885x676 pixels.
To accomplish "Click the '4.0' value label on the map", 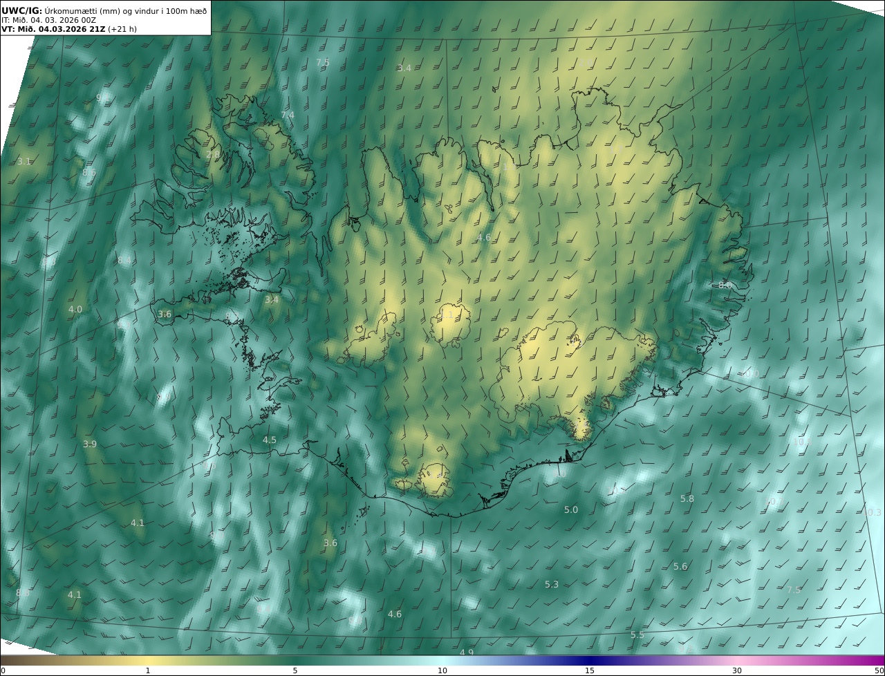I will click(x=75, y=309).
